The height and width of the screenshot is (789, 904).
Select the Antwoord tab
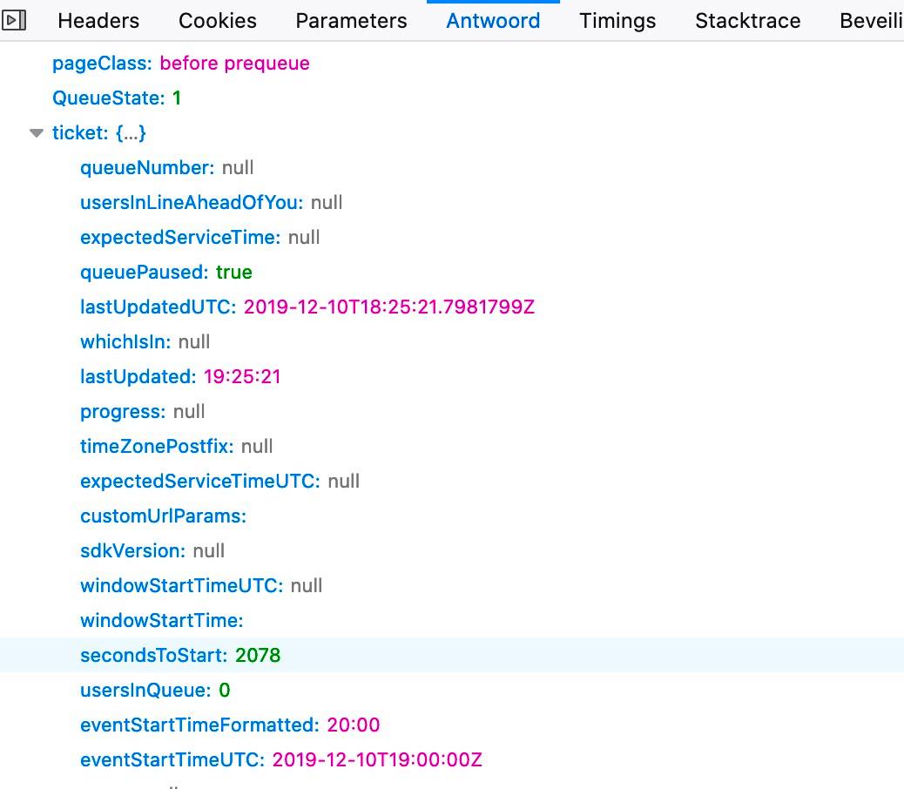coord(493,21)
